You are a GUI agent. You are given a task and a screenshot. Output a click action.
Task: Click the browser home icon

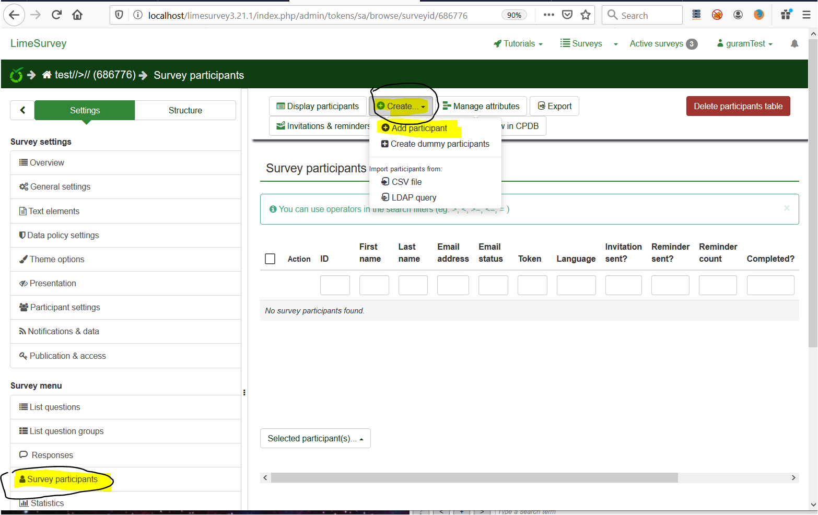click(77, 15)
